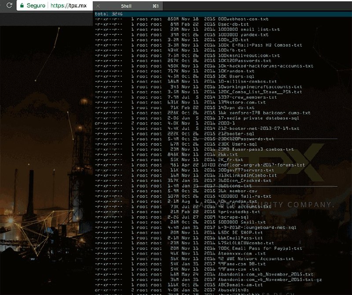Image resolution: width=352 pixels, height=295 pixels.
Task: Select the 2000-1 directory name
Action: point(227,123)
